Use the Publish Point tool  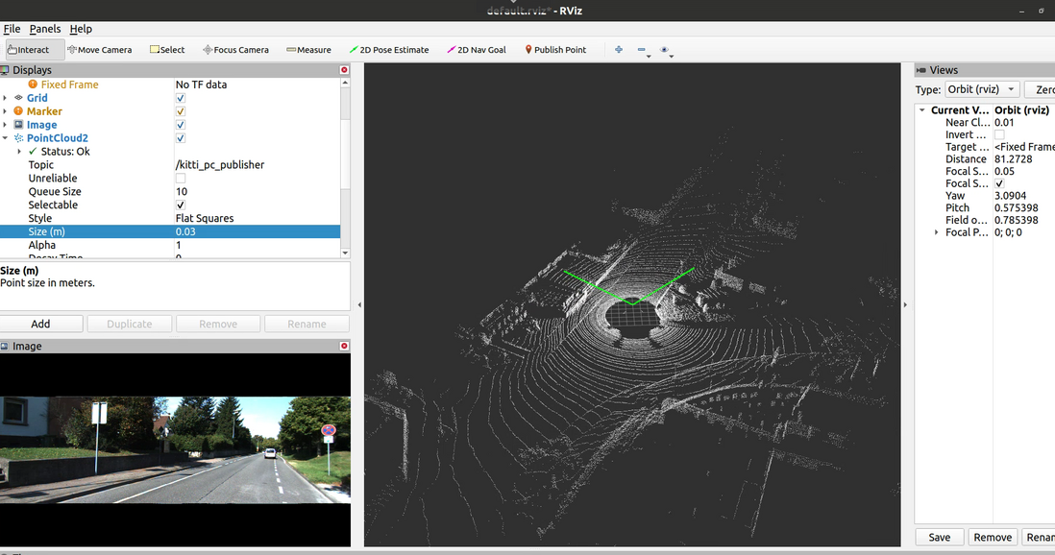(555, 50)
